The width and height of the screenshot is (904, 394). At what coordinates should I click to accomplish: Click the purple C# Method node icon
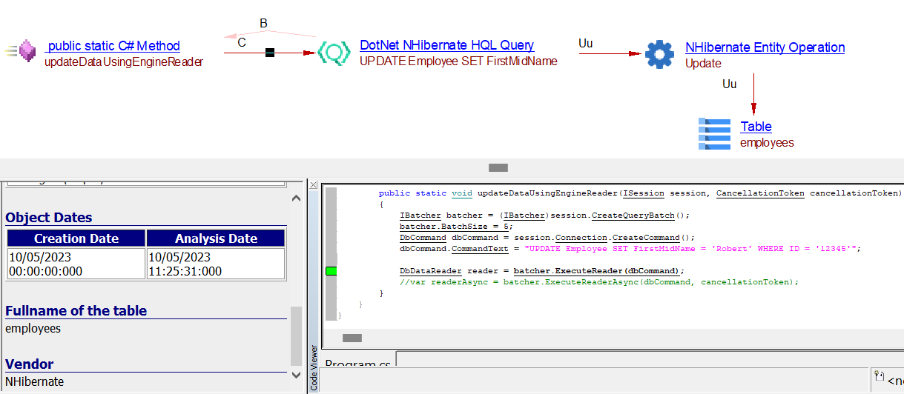tap(27, 51)
